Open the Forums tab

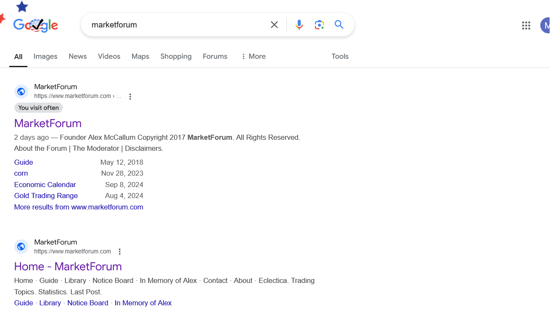point(215,56)
